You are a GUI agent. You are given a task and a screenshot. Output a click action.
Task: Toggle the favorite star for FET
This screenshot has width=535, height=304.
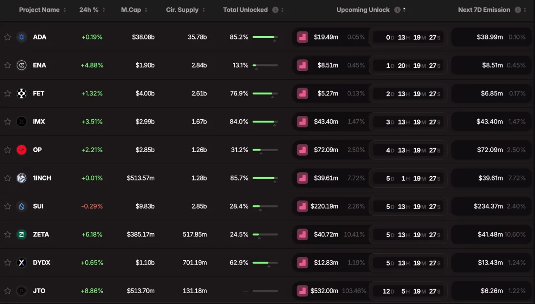click(x=8, y=94)
